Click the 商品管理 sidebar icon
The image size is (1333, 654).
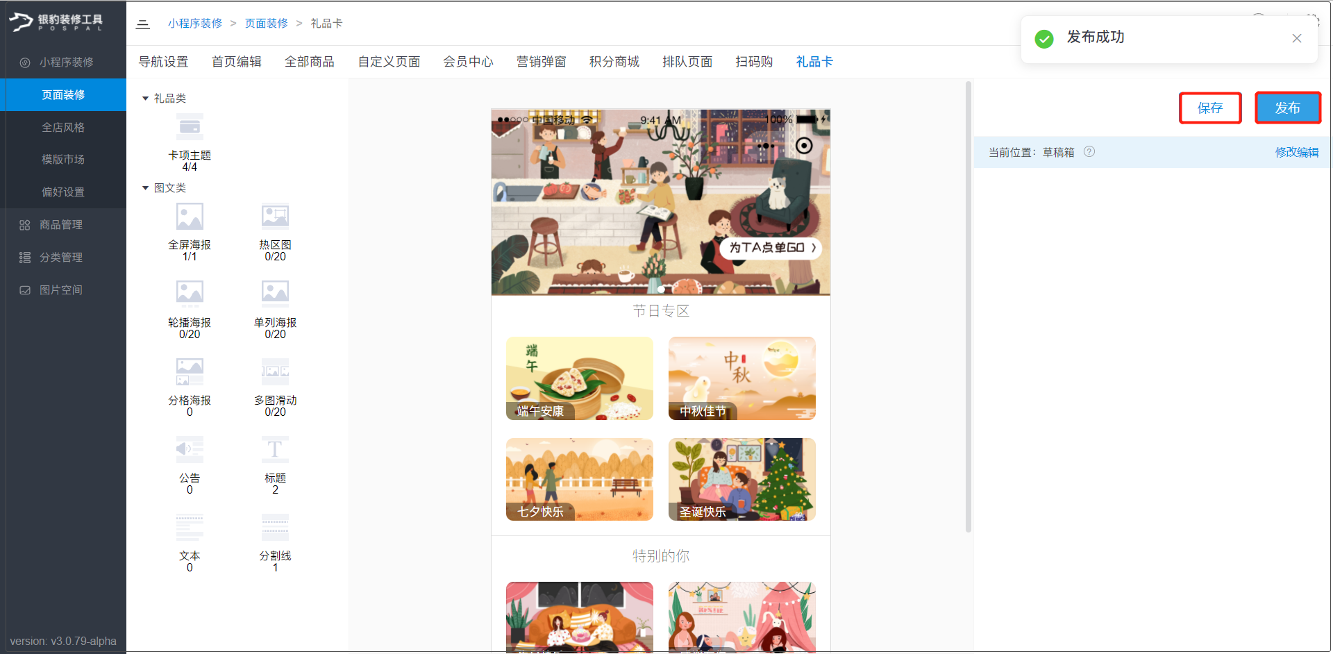pos(25,225)
